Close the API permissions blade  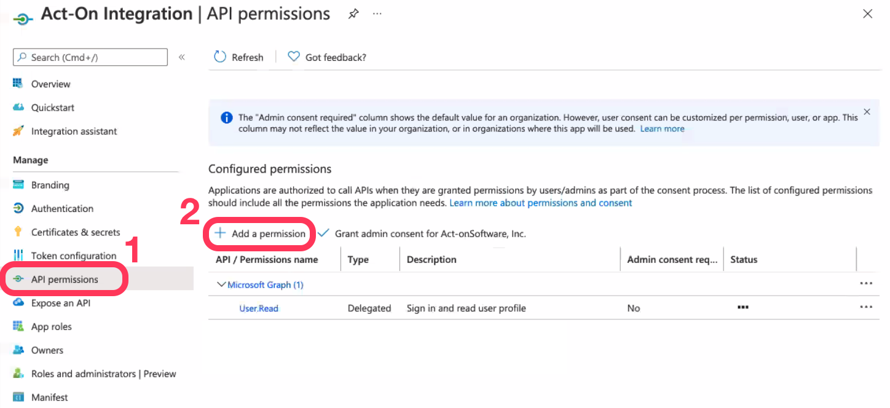click(867, 14)
